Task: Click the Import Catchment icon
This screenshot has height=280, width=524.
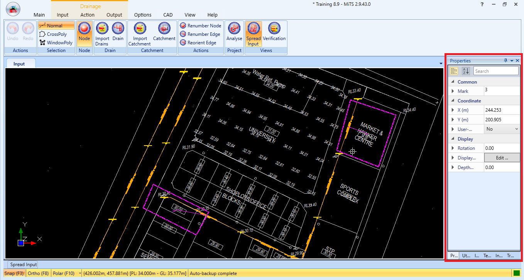Action: click(140, 28)
